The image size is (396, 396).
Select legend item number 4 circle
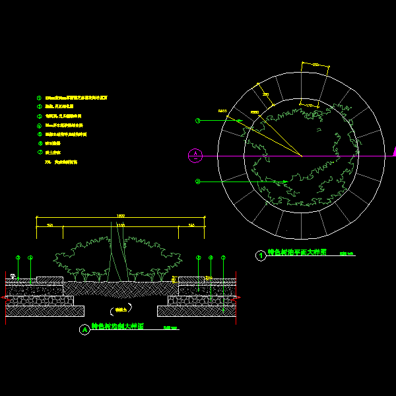[x=39, y=125]
